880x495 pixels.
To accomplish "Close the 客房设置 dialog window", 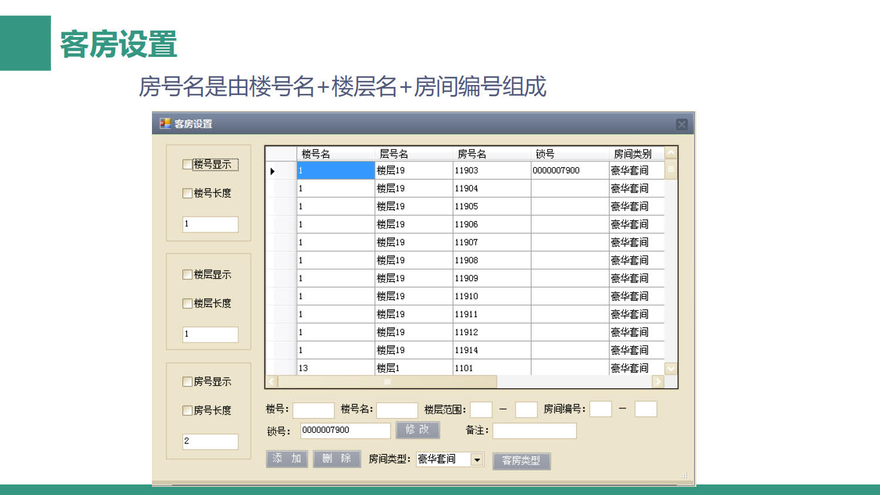I will click(681, 124).
